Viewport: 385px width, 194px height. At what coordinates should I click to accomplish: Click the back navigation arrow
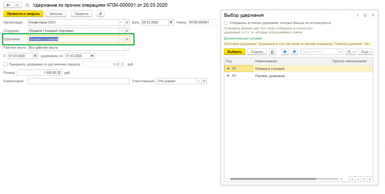click(8, 5)
